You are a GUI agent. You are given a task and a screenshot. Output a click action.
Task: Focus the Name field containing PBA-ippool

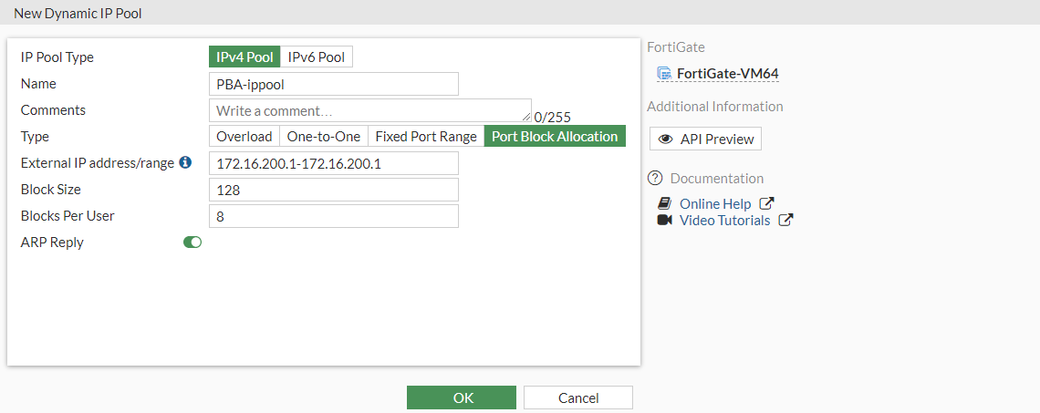point(333,84)
